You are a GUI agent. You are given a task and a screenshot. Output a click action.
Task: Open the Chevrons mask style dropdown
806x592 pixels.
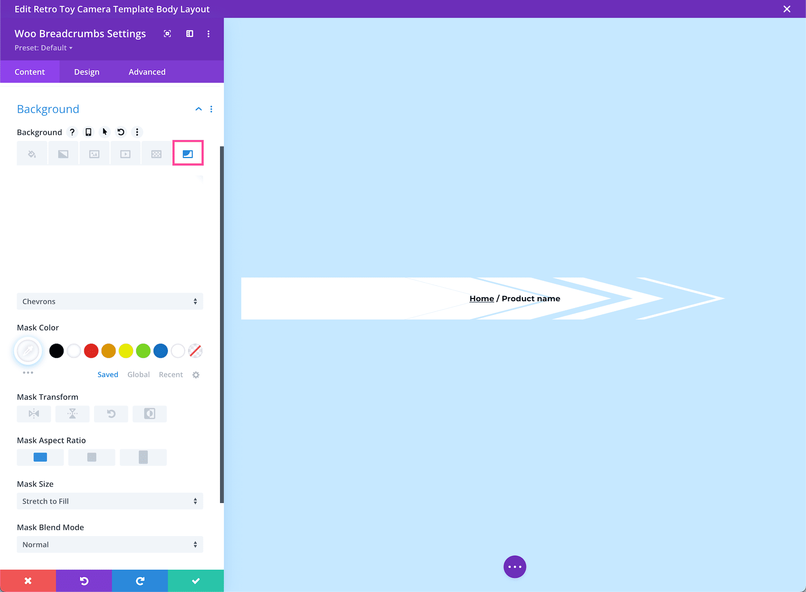point(110,301)
